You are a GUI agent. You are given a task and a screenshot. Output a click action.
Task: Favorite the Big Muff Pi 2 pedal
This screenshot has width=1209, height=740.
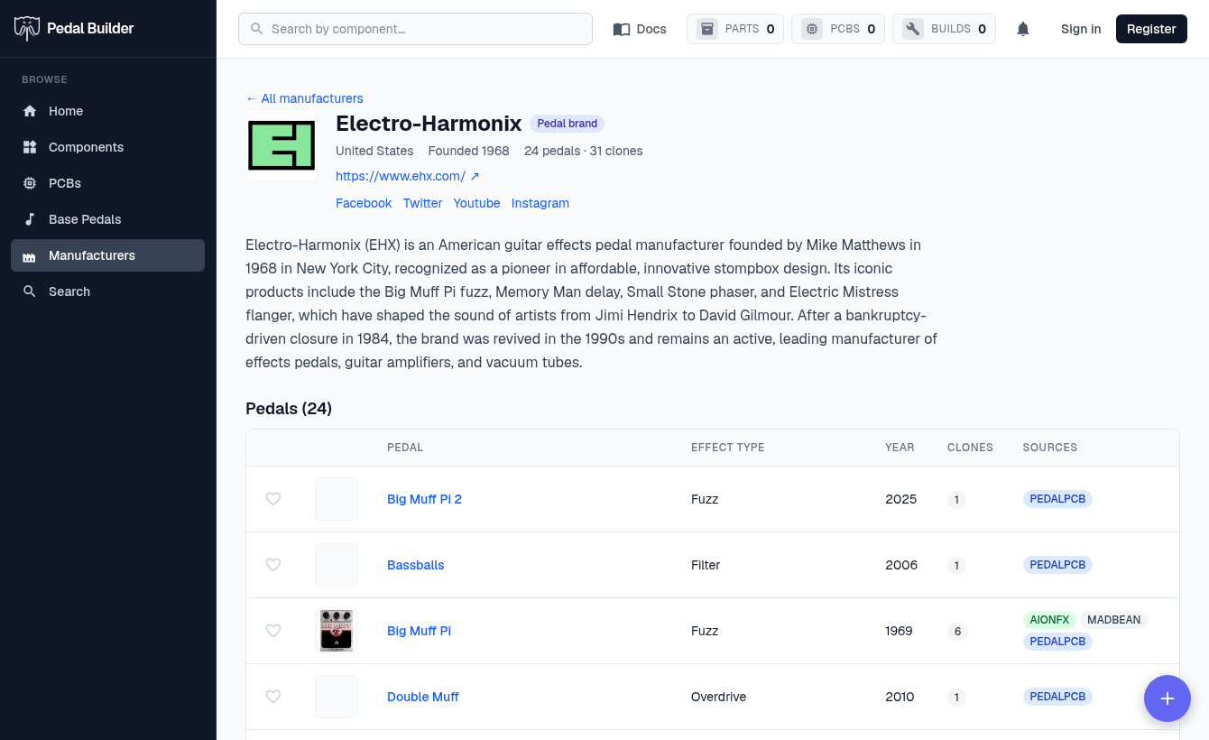[x=273, y=499]
